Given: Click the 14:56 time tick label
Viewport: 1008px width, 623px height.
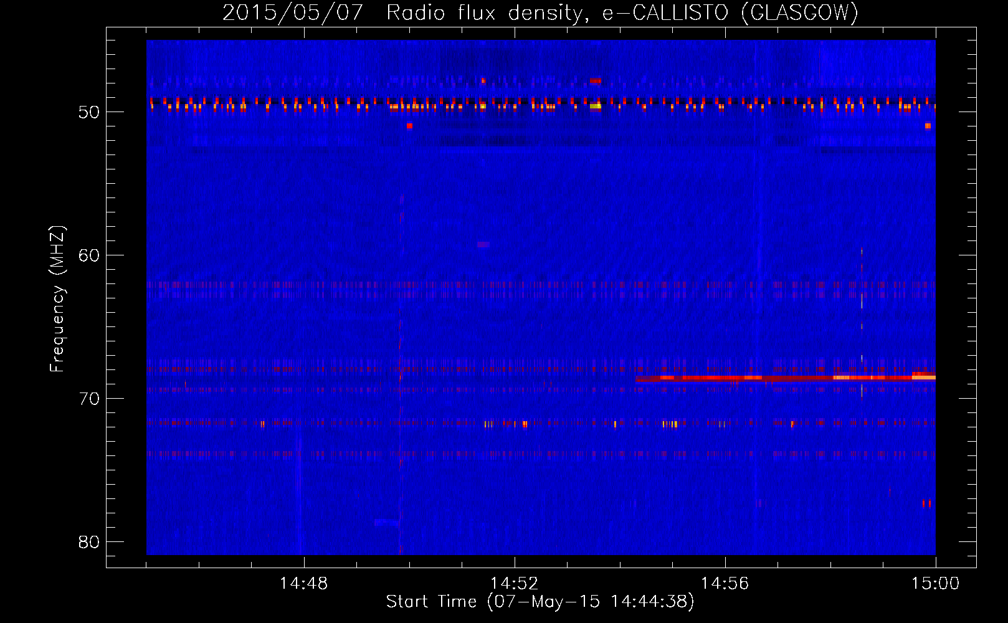Looking at the screenshot, I should point(725,584).
